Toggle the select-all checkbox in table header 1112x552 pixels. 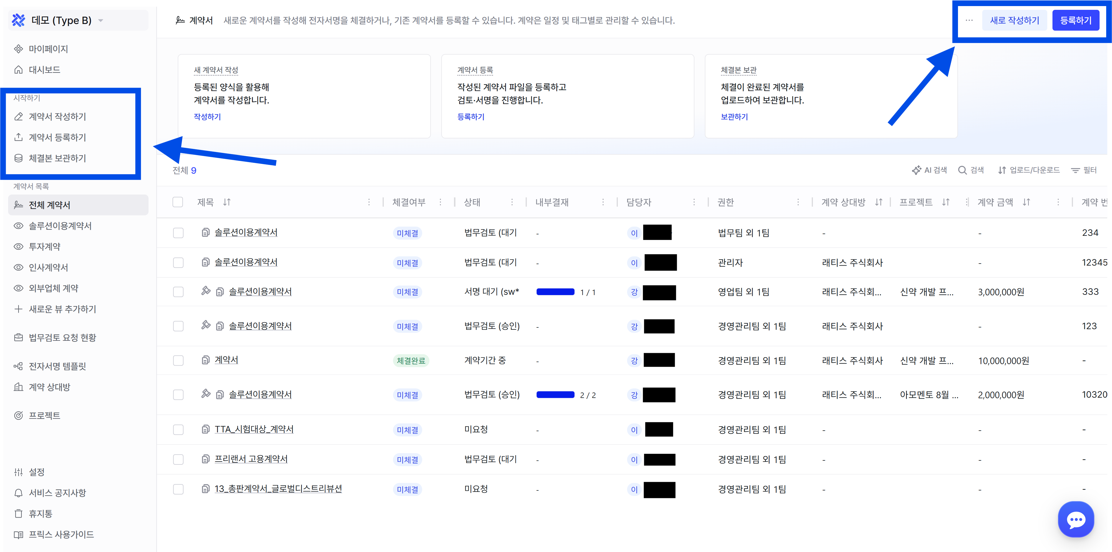(178, 202)
